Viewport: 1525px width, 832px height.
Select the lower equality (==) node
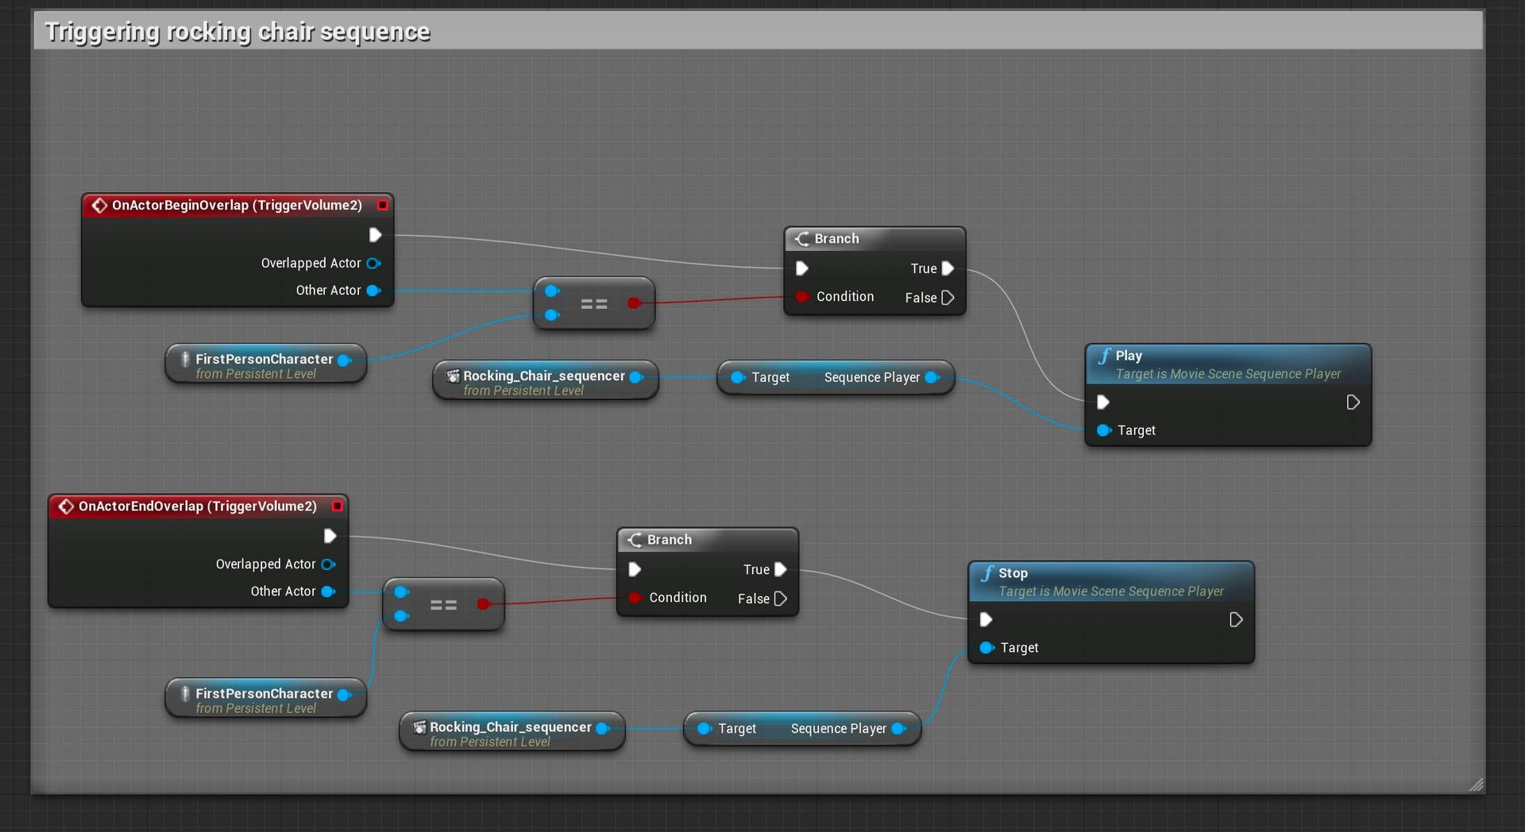pyautogui.click(x=443, y=604)
